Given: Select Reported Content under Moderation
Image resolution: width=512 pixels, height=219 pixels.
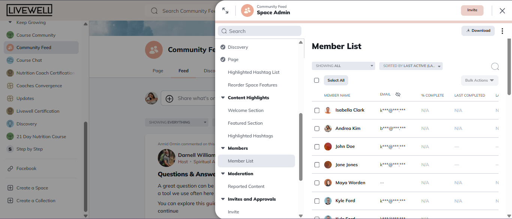Looking at the screenshot, I should pos(246,186).
